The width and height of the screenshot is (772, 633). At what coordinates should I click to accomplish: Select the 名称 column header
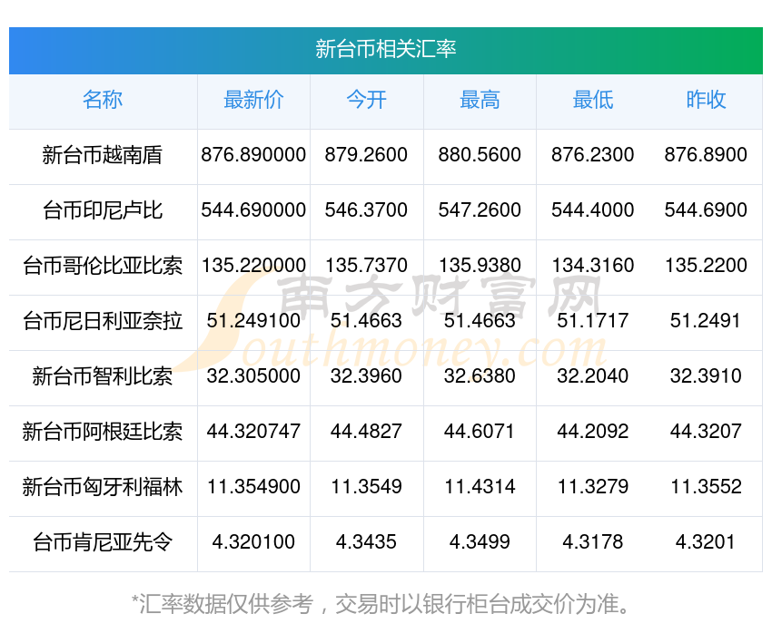pos(103,100)
